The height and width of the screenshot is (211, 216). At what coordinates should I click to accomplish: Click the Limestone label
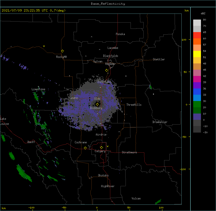point(38,89)
